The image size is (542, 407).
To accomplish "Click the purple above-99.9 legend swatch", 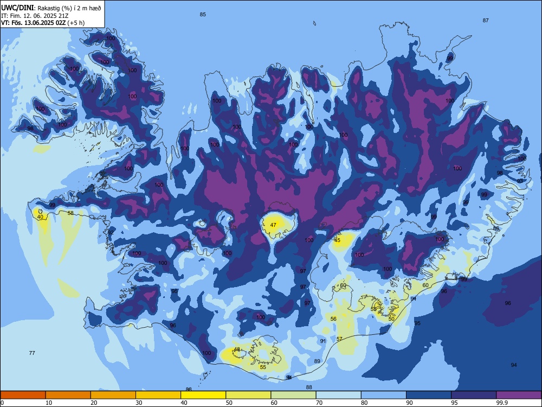I will tap(519, 395).
